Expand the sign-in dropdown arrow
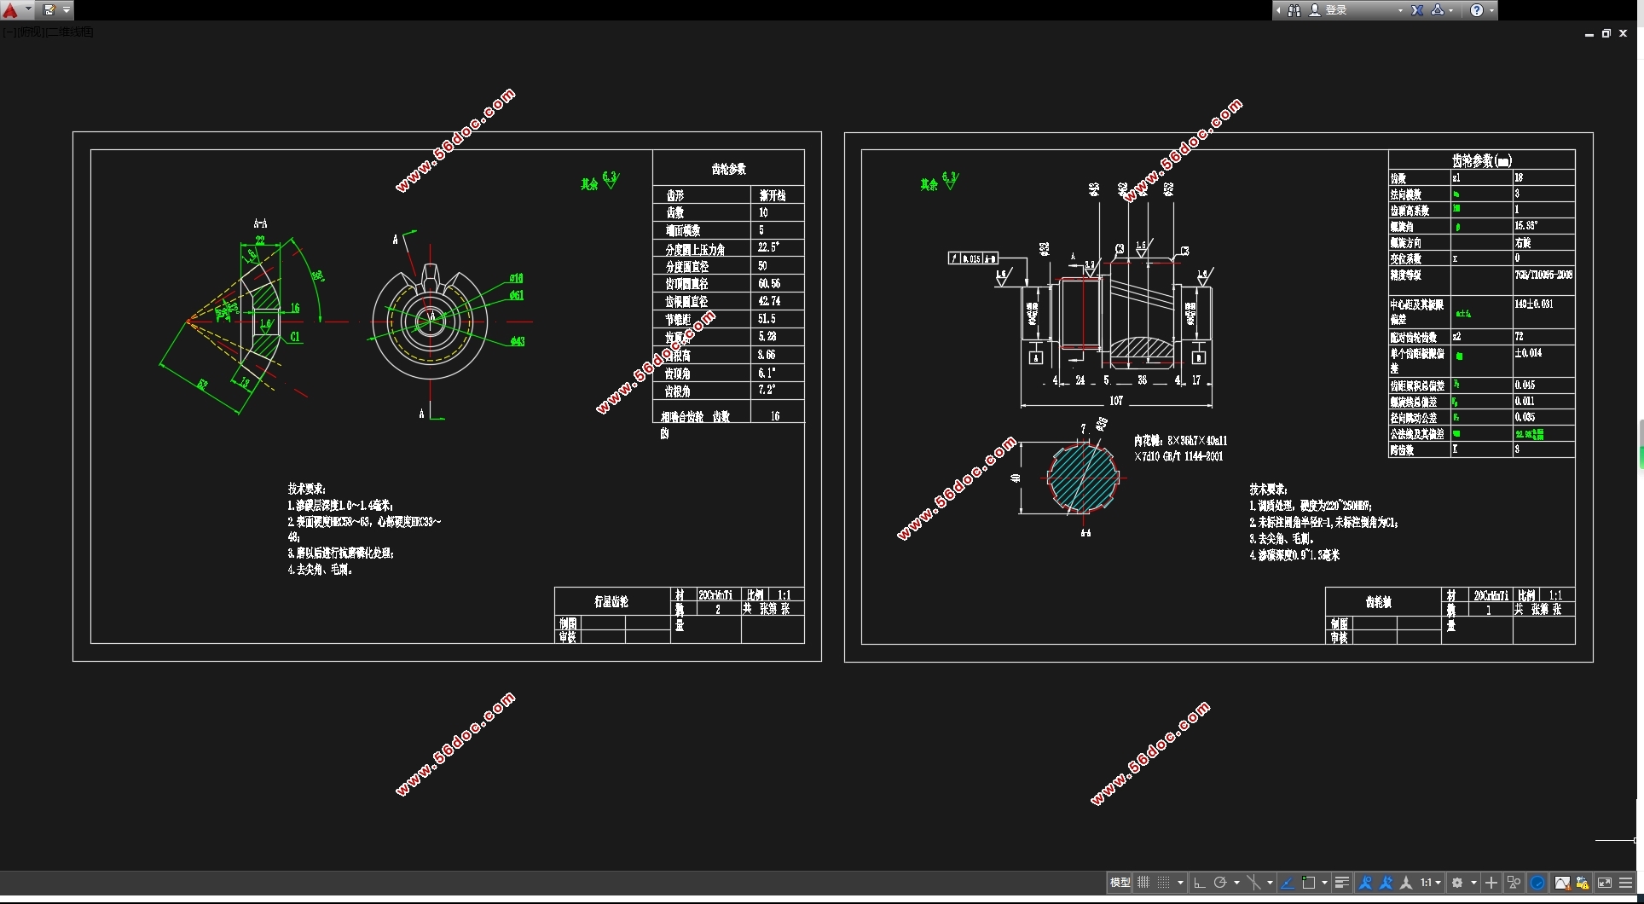The image size is (1644, 904). tap(1400, 10)
